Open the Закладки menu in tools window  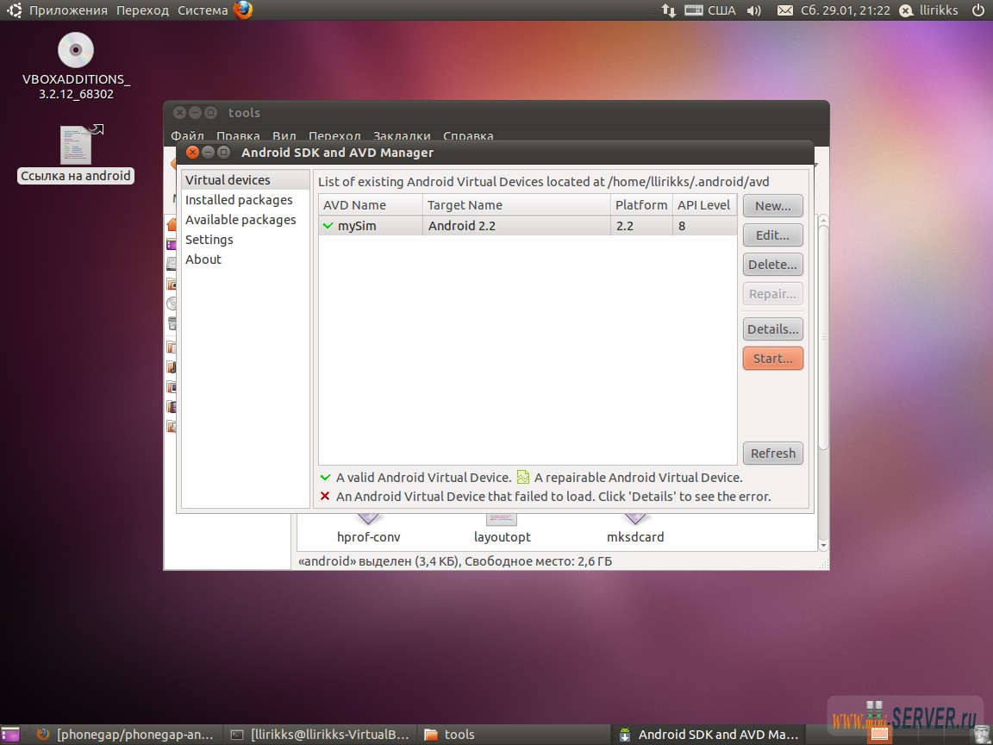402,135
